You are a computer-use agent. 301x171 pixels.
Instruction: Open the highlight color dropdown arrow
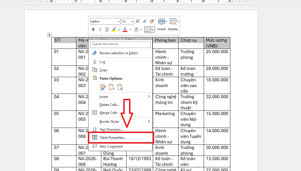[119, 30]
